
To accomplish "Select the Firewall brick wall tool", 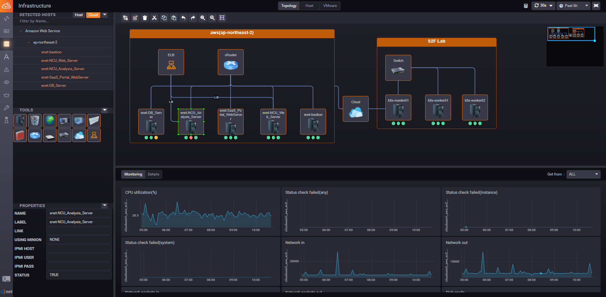I will coord(20,135).
